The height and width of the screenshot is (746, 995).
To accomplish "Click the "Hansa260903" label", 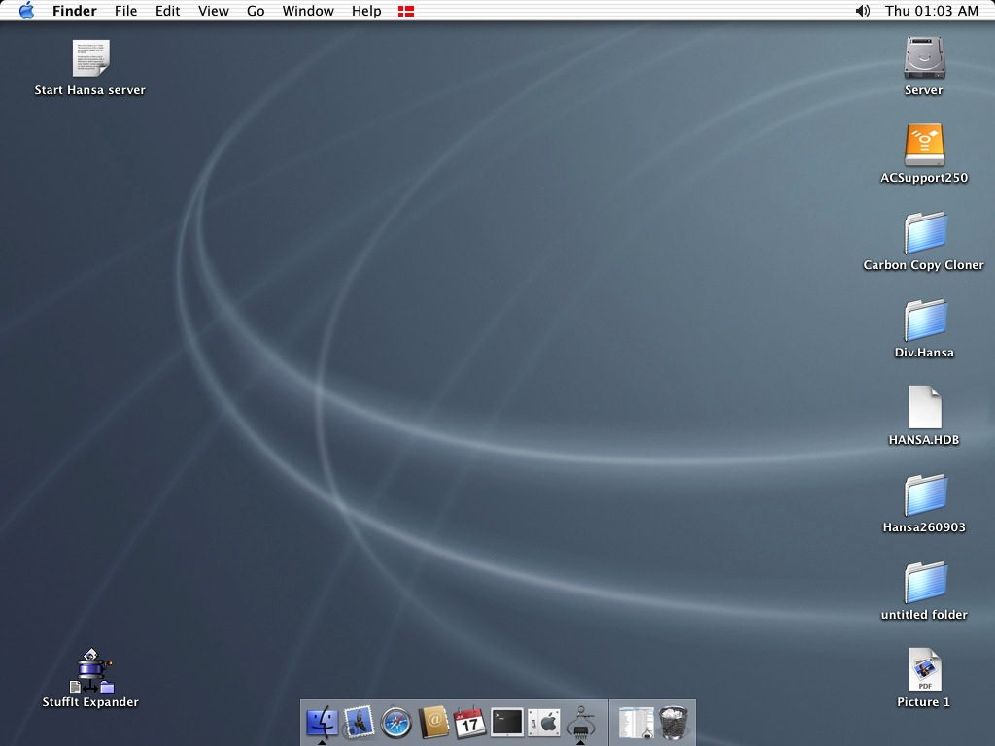I will (x=924, y=527).
